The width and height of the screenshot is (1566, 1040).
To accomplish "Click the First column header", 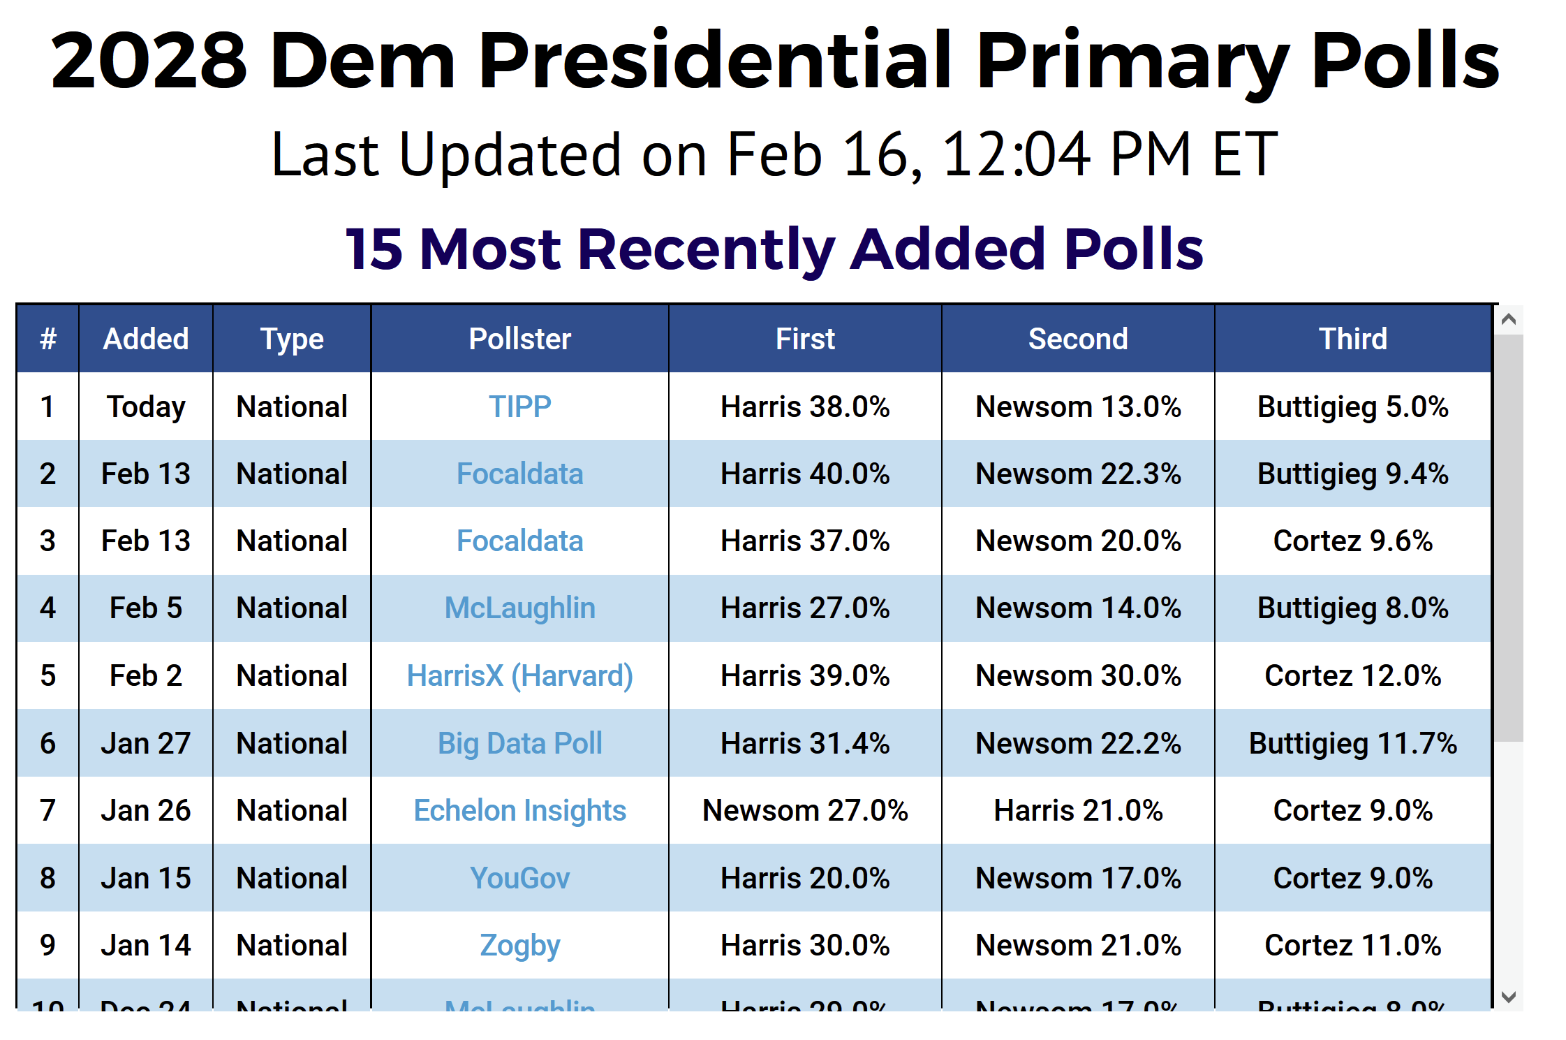I will pyautogui.click(x=805, y=339).
